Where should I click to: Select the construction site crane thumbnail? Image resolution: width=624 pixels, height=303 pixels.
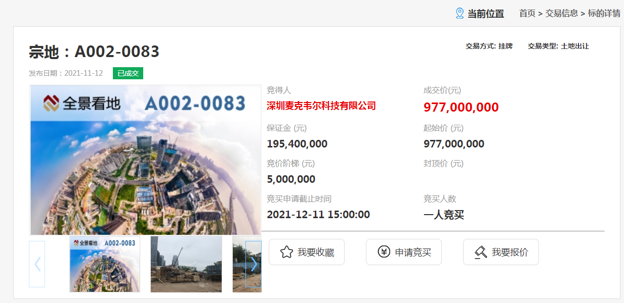(x=186, y=264)
